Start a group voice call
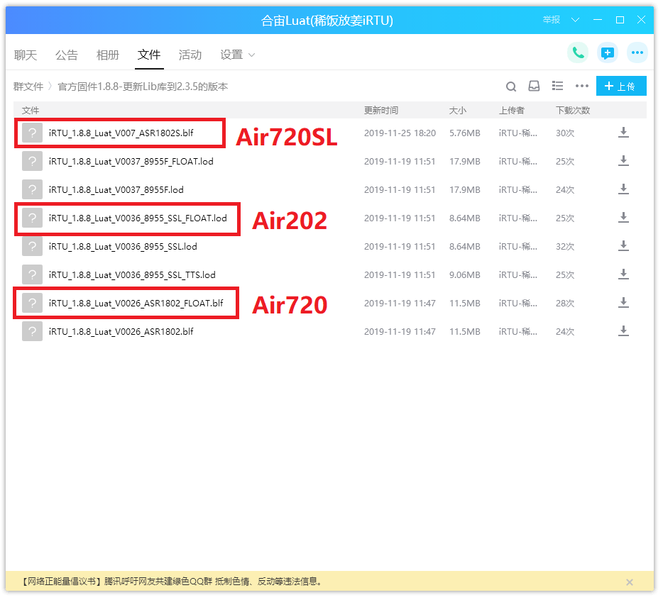 coord(578,52)
